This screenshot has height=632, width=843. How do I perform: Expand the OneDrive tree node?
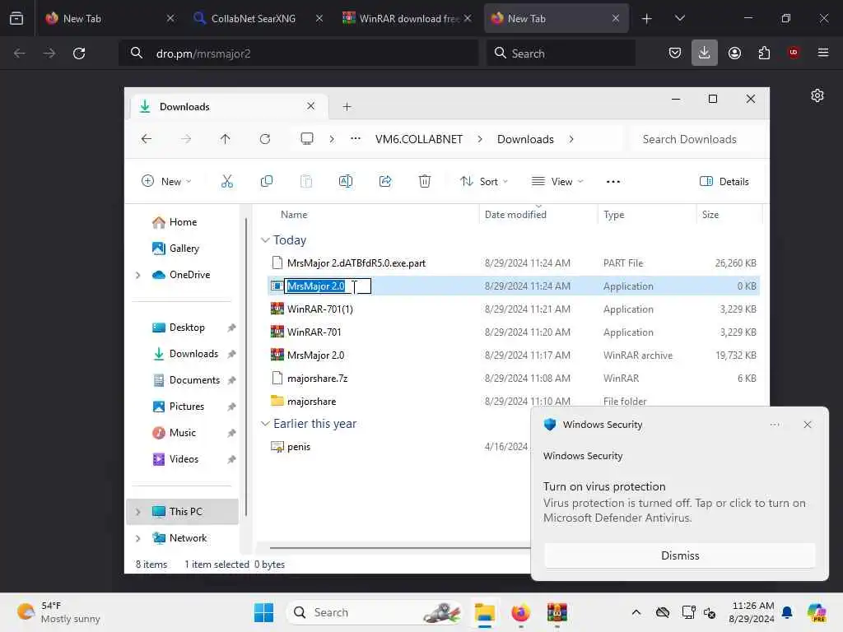[x=138, y=275]
